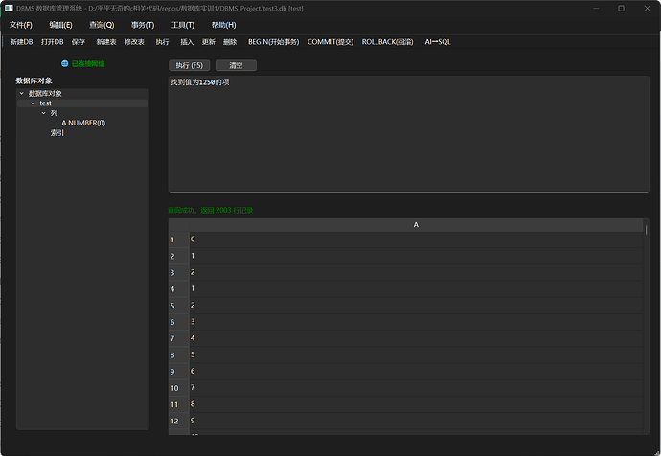Select result row header 1

(179, 239)
